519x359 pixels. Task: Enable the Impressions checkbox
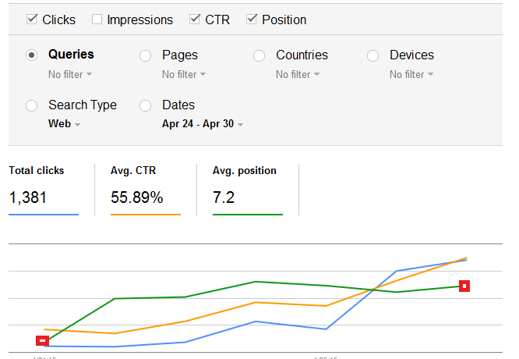[x=97, y=20]
